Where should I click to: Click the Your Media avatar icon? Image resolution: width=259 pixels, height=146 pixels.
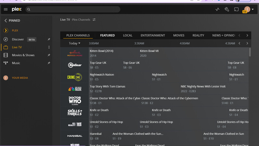tap(6, 78)
